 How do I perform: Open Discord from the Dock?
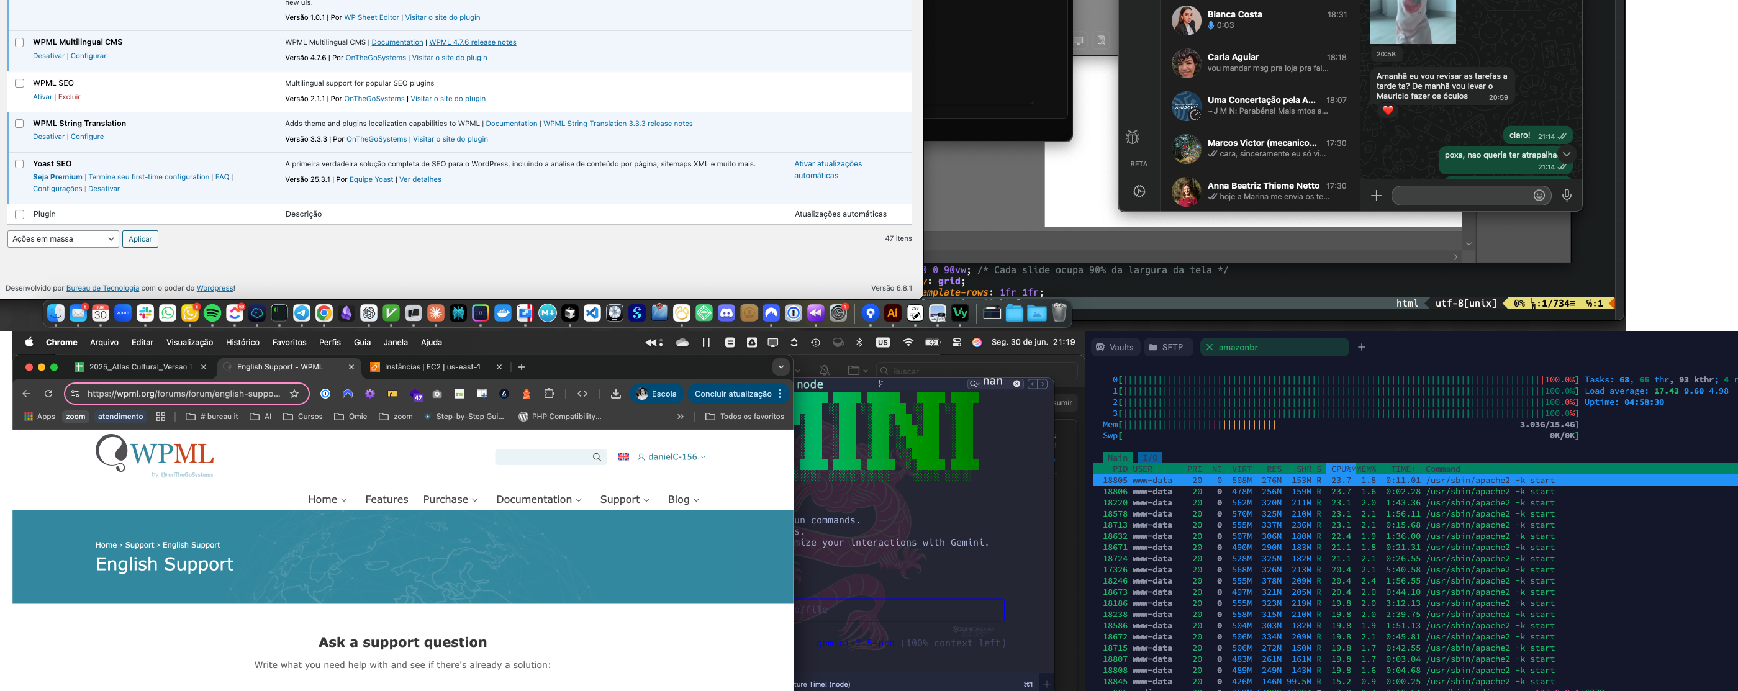pyautogui.click(x=726, y=313)
